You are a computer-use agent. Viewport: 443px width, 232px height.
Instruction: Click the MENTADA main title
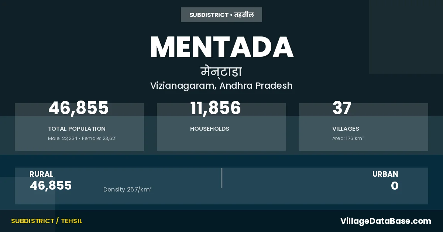click(221, 47)
